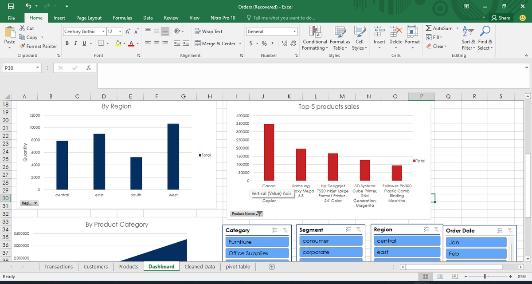Viewport: 532px width, 284px height.
Task: Open Sort & Filter menu
Action: coord(469,39)
